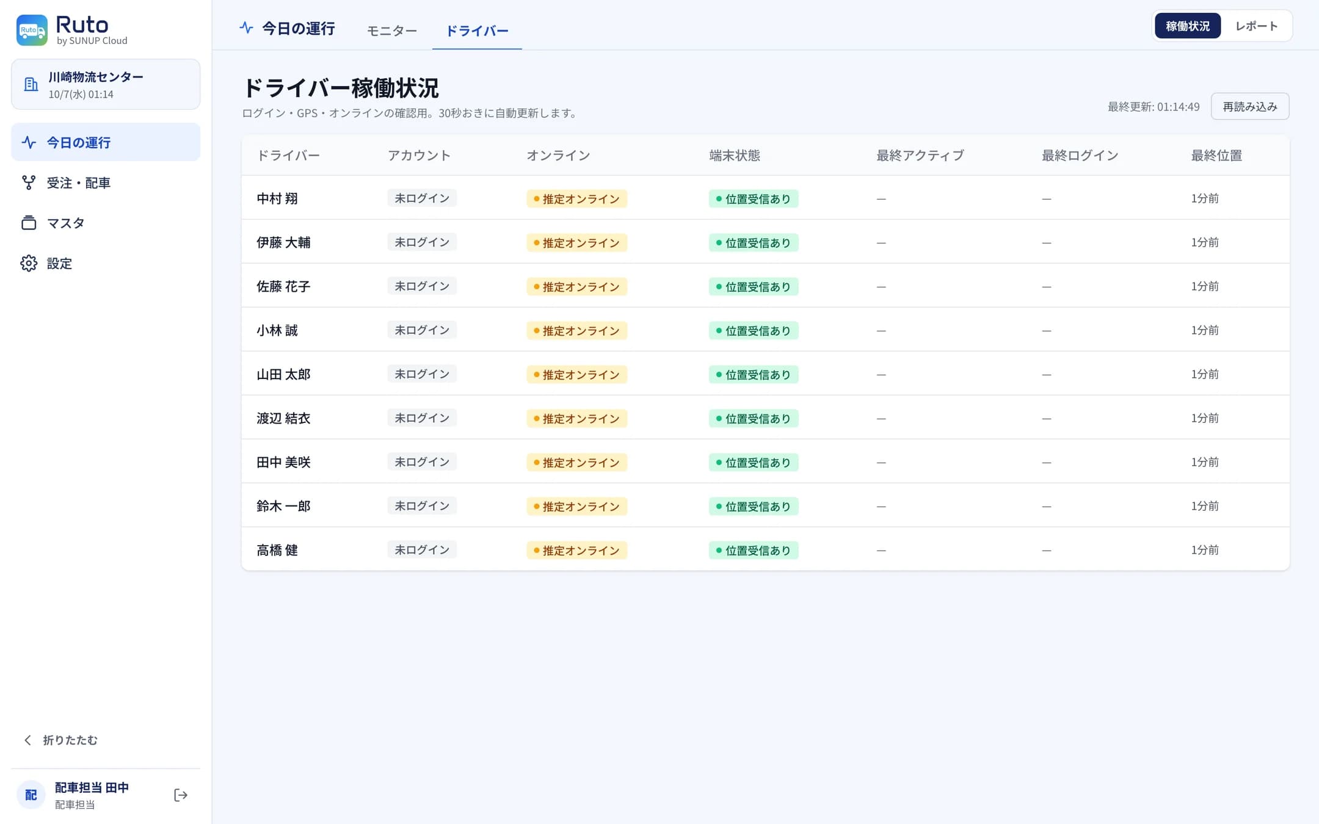This screenshot has height=824, width=1319.
Task: Click the 配 user avatar circle
Action: click(x=31, y=795)
